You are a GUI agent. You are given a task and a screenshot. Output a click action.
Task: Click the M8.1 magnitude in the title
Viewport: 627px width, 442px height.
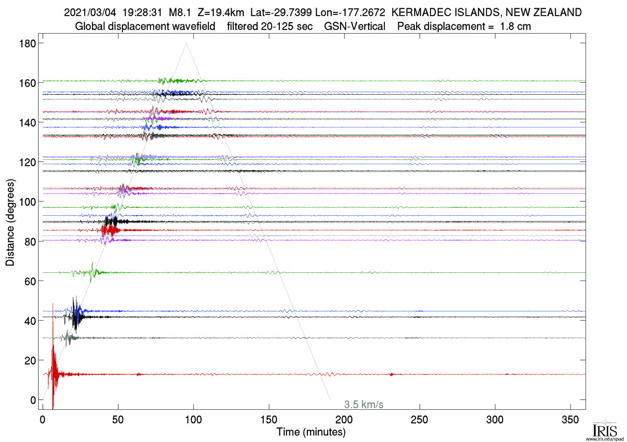[180, 12]
